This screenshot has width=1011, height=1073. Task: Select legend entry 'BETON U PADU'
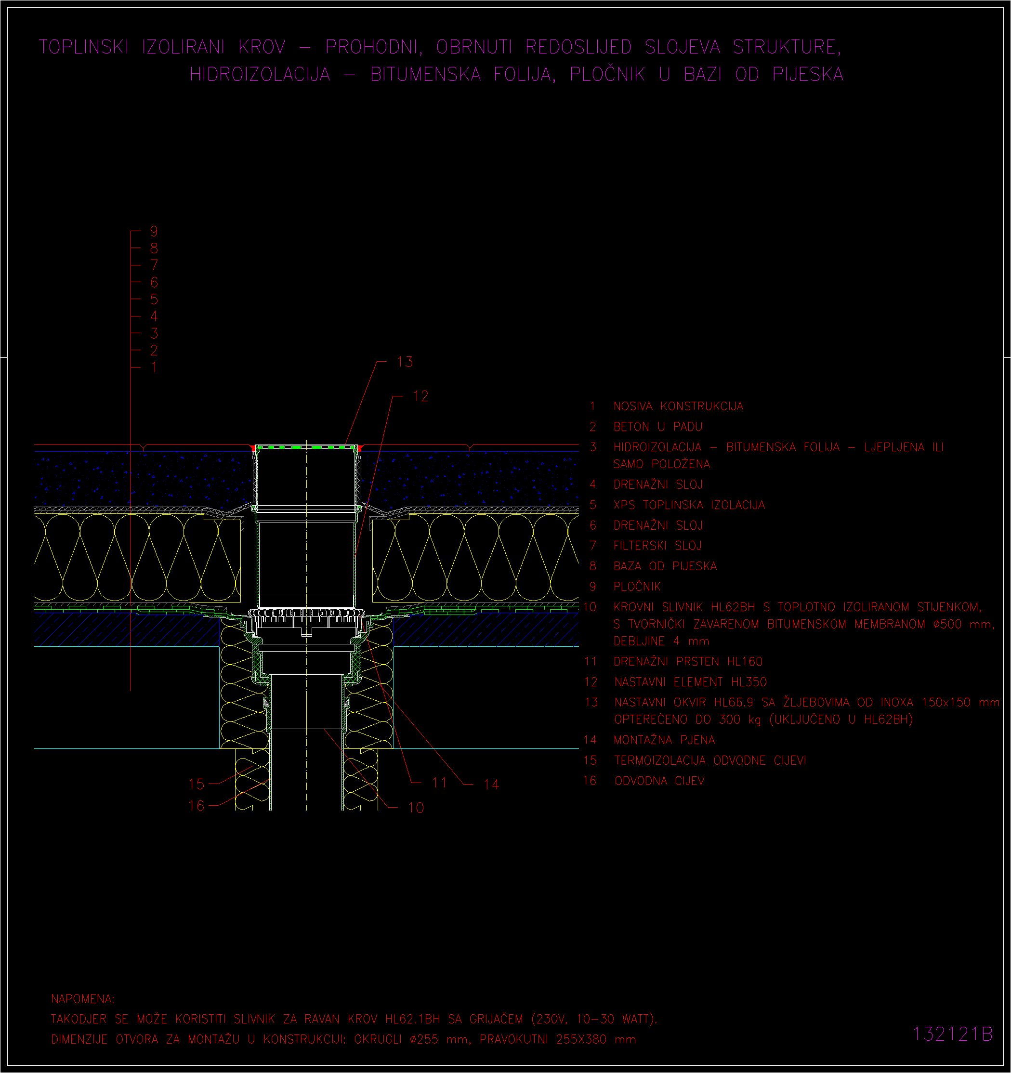click(657, 427)
